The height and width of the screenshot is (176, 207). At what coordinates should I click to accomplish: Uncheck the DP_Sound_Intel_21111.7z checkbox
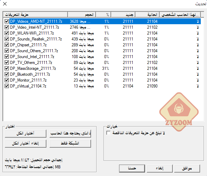coord(7,57)
